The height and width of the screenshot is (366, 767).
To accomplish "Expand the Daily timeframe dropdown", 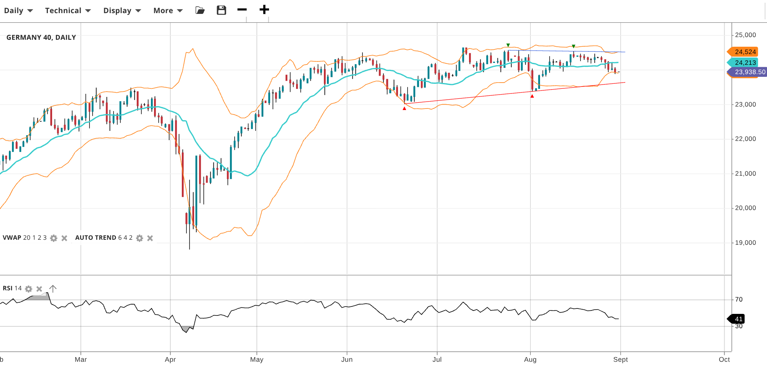I will [x=18, y=10].
